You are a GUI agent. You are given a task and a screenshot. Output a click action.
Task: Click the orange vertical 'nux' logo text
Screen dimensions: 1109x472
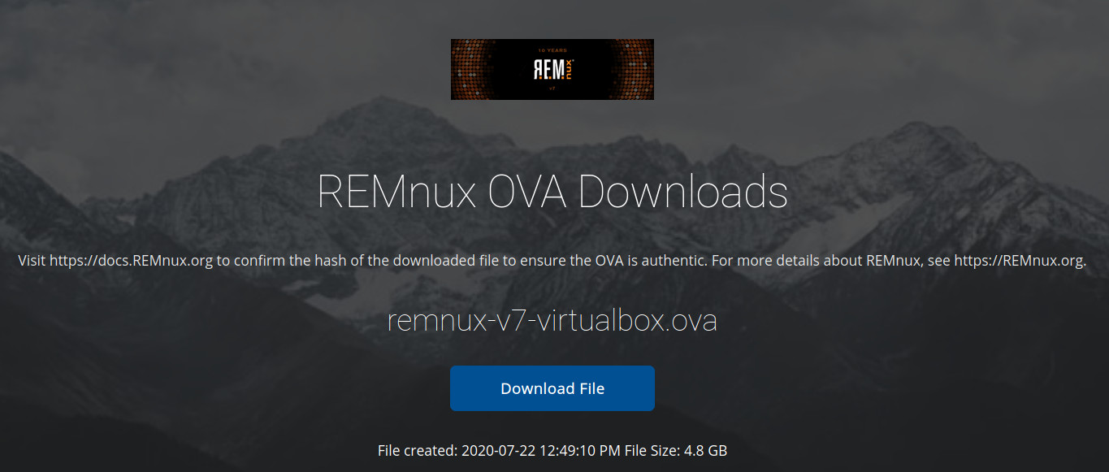[569, 69]
